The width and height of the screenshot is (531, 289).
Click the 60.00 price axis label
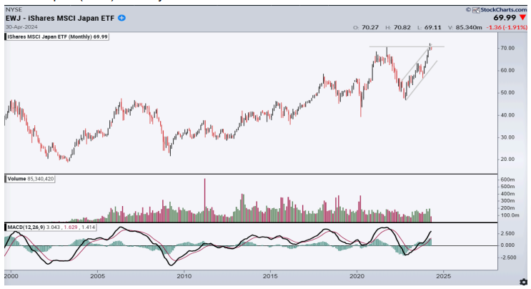click(x=507, y=71)
